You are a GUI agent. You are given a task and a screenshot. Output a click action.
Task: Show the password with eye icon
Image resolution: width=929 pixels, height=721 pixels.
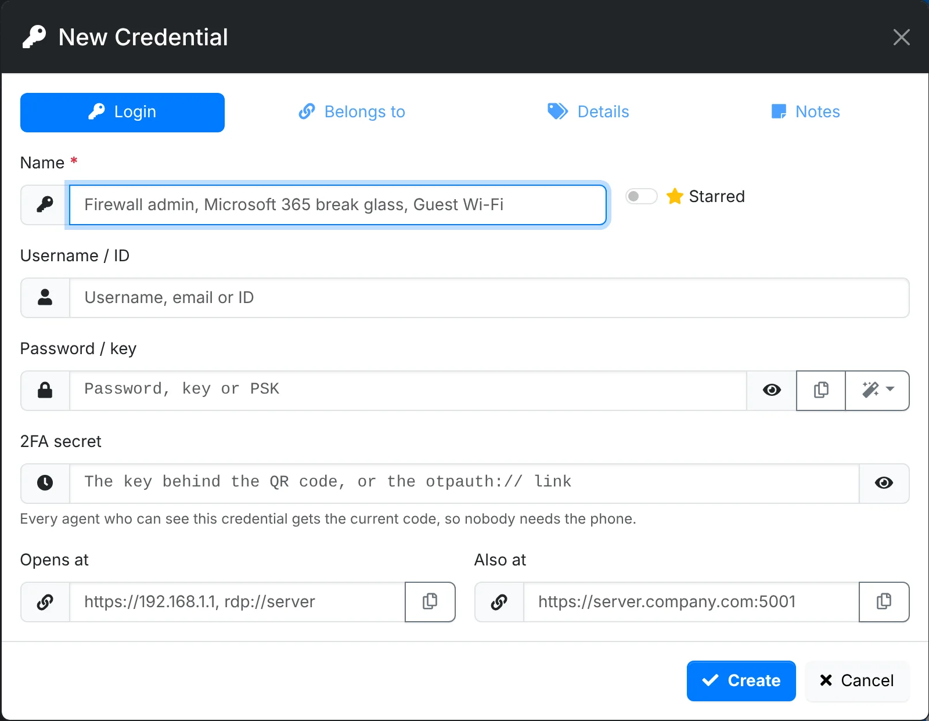pos(772,390)
